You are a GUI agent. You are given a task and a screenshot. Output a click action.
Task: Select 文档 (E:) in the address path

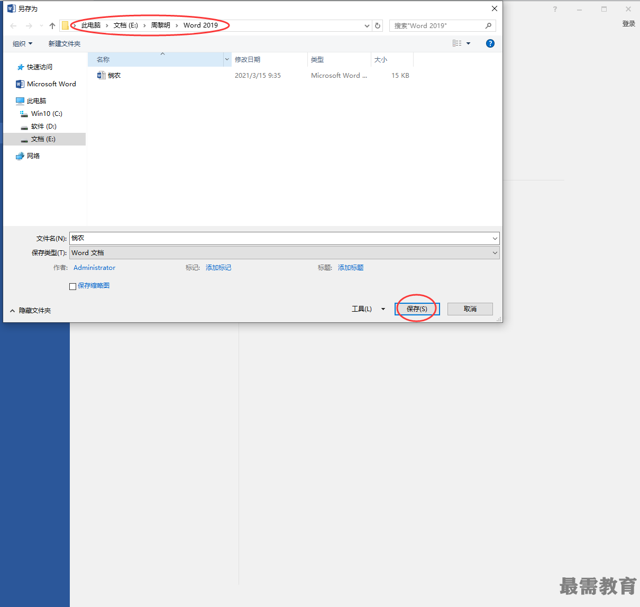[x=126, y=25]
